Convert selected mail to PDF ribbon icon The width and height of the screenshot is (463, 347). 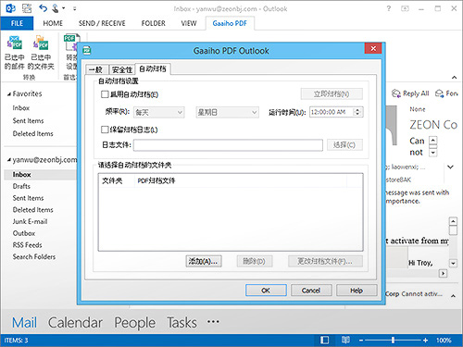(x=15, y=43)
